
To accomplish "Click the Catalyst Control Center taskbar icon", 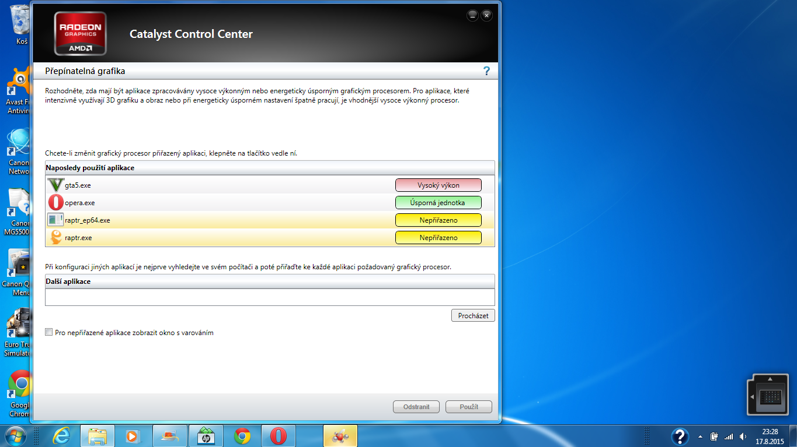I will (x=340, y=436).
